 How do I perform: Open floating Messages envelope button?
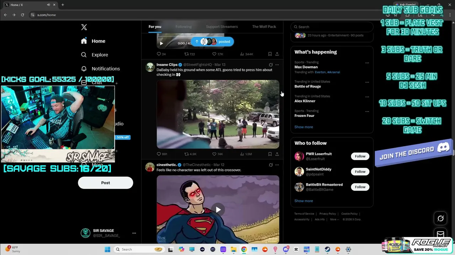click(440, 234)
